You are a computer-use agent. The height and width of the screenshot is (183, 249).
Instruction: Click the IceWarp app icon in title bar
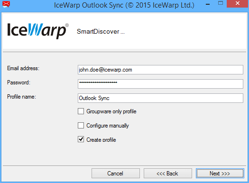pos(6,5)
